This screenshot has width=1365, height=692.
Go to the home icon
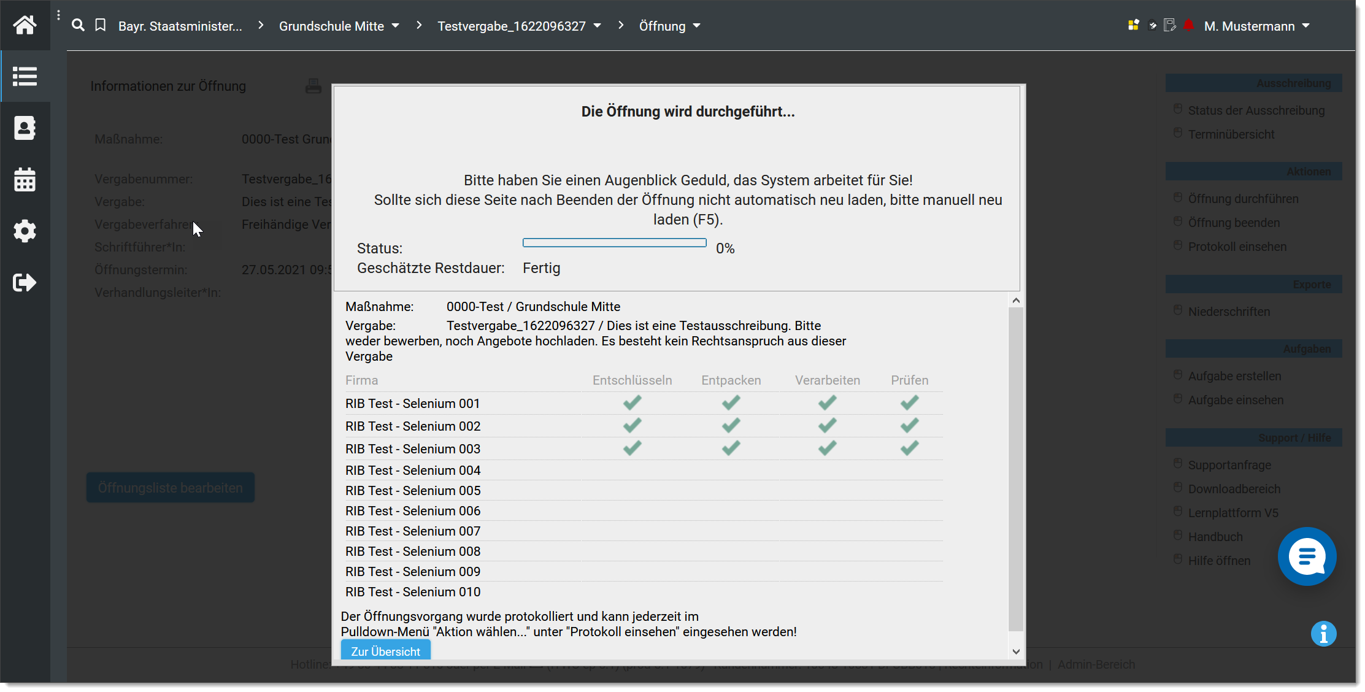25,25
